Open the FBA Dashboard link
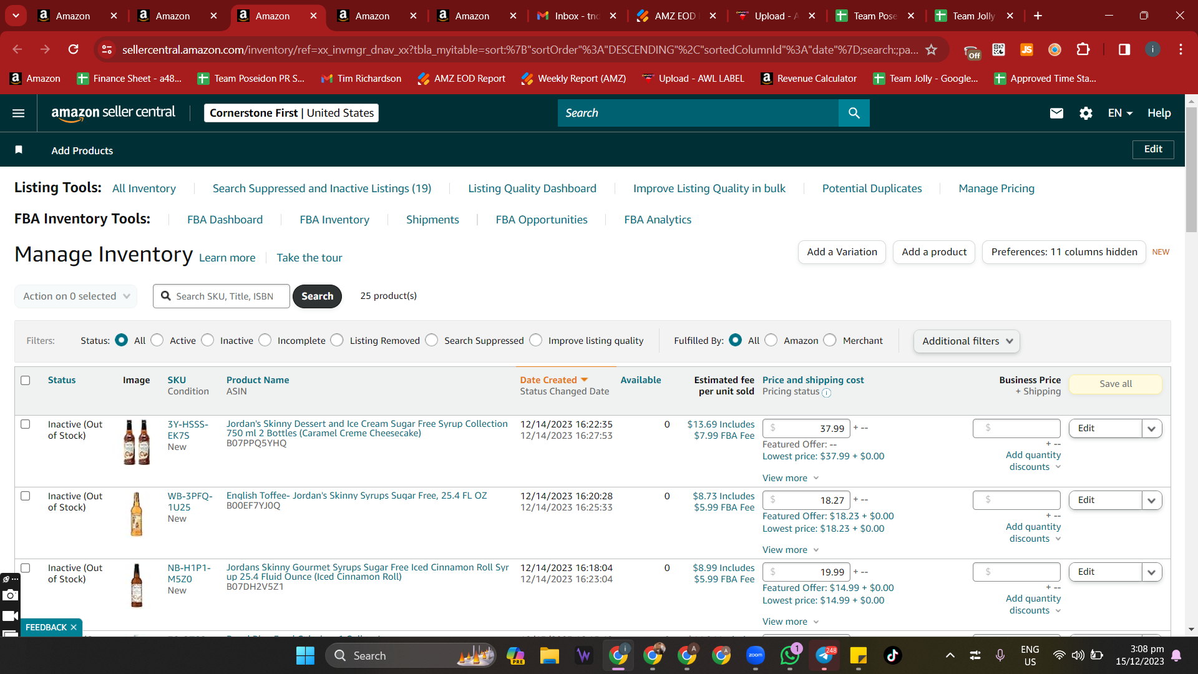 tap(225, 220)
